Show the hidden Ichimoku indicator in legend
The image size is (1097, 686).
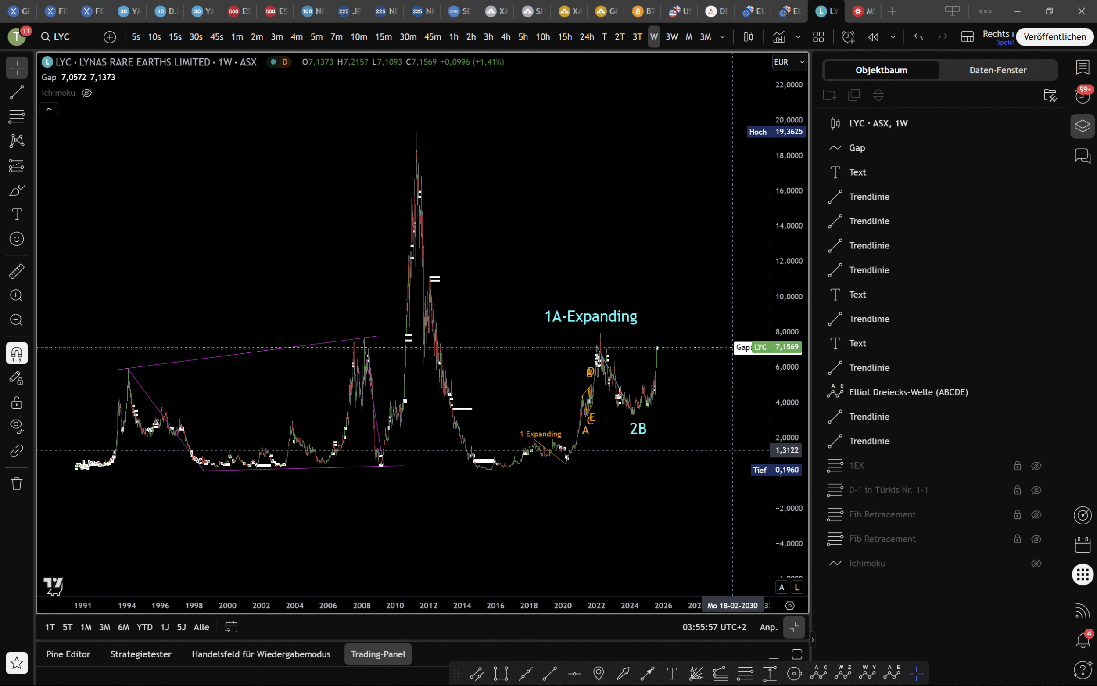[x=86, y=93]
